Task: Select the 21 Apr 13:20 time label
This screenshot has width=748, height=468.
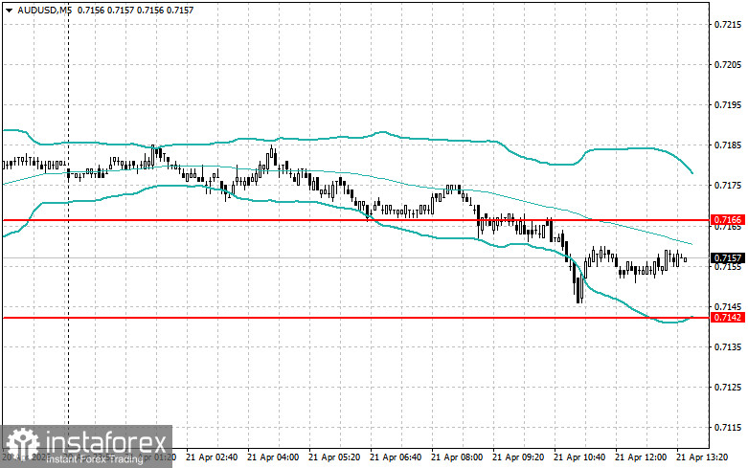Action: pyautogui.click(x=702, y=457)
